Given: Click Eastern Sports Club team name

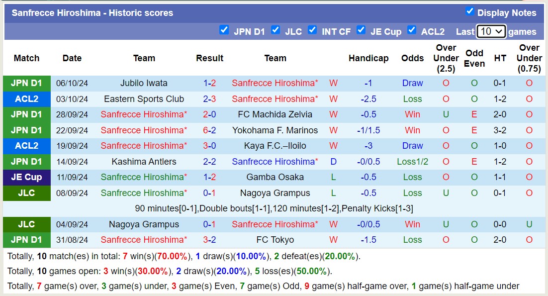Looking at the screenshot, I should [144, 99].
